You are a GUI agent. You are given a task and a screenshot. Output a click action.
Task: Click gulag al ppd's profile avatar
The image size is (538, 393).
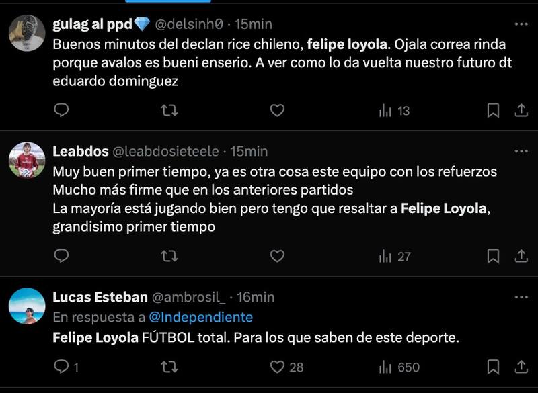click(27, 33)
